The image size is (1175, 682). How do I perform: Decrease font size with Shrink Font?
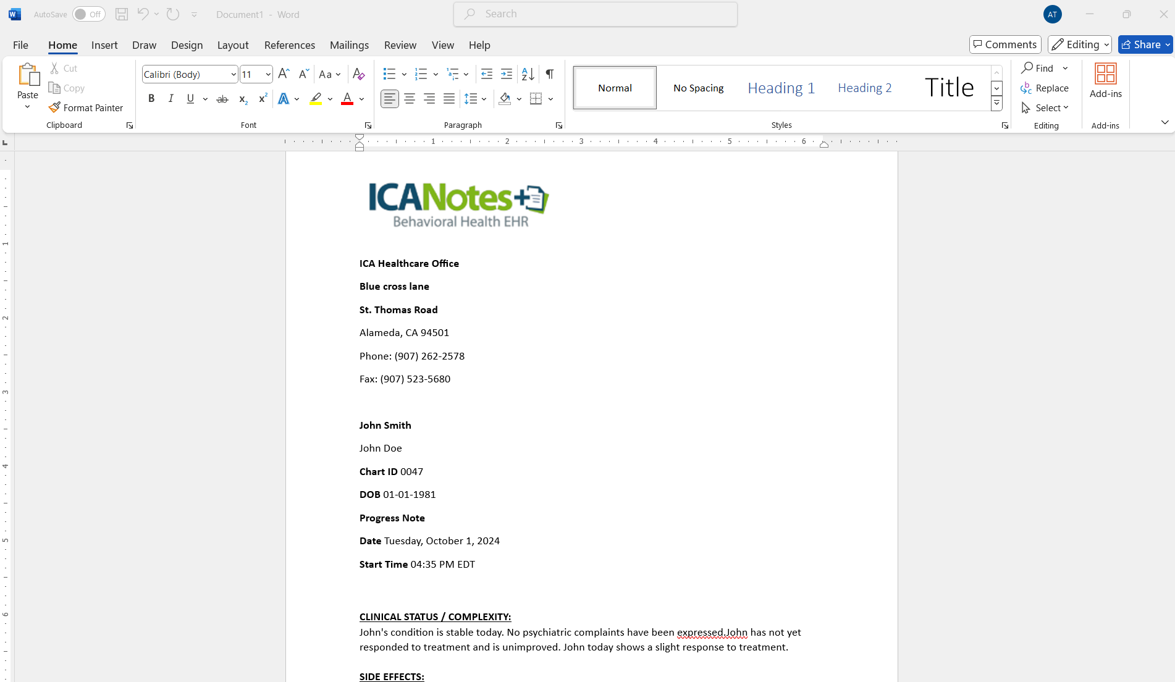[303, 74]
